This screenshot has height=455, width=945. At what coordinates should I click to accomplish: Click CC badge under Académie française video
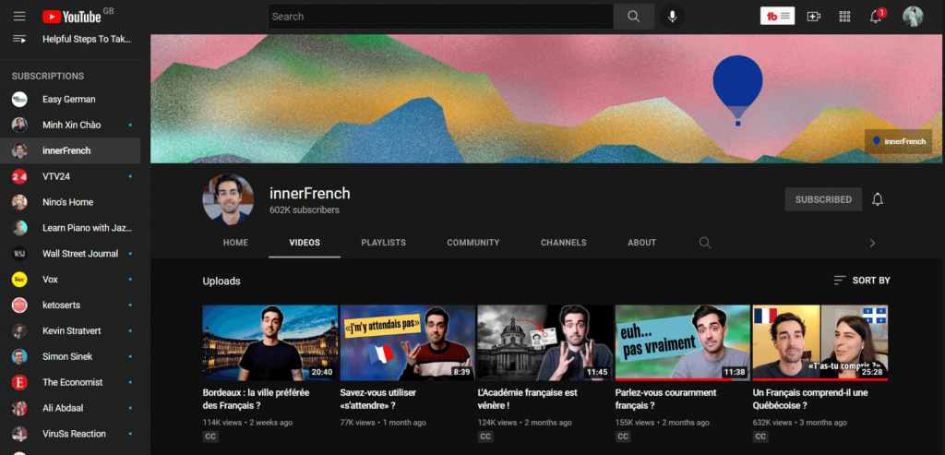[x=485, y=437]
